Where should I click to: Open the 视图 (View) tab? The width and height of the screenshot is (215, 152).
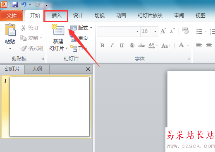(201, 16)
